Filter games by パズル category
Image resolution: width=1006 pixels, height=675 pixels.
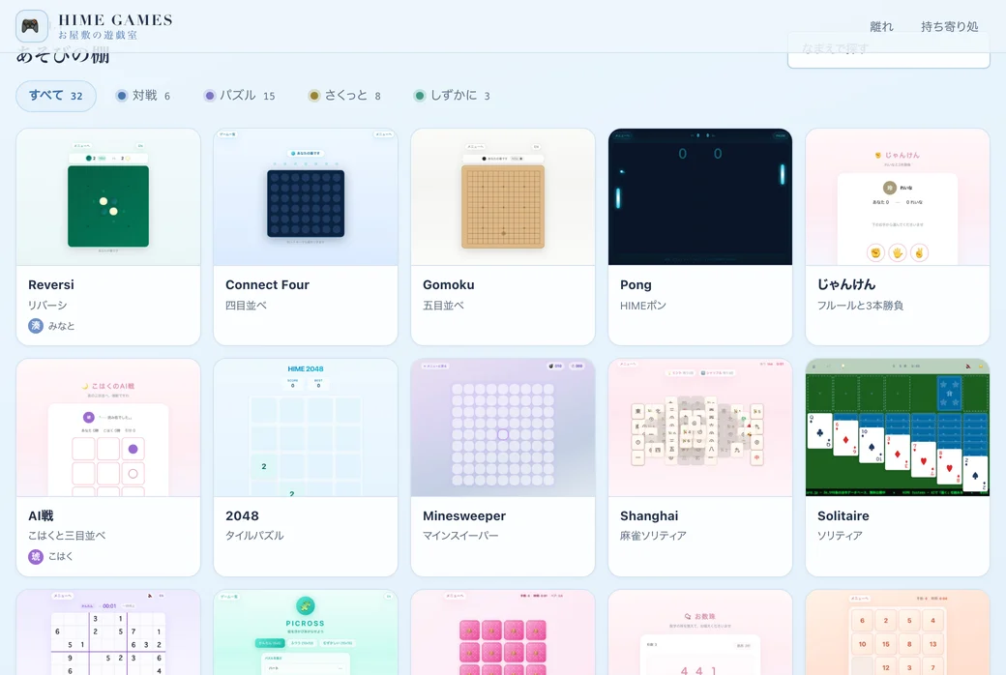(x=239, y=96)
